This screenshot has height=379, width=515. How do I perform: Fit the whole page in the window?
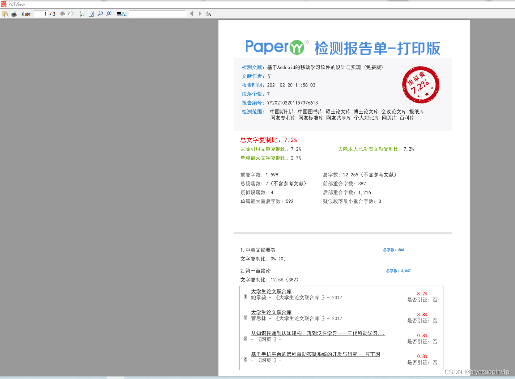91,13
